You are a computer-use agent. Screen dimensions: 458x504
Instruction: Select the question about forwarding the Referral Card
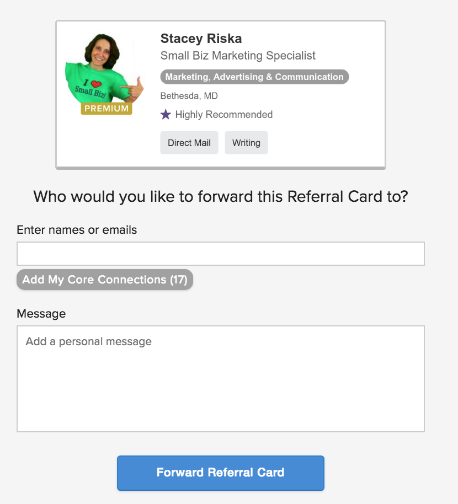[x=220, y=196]
